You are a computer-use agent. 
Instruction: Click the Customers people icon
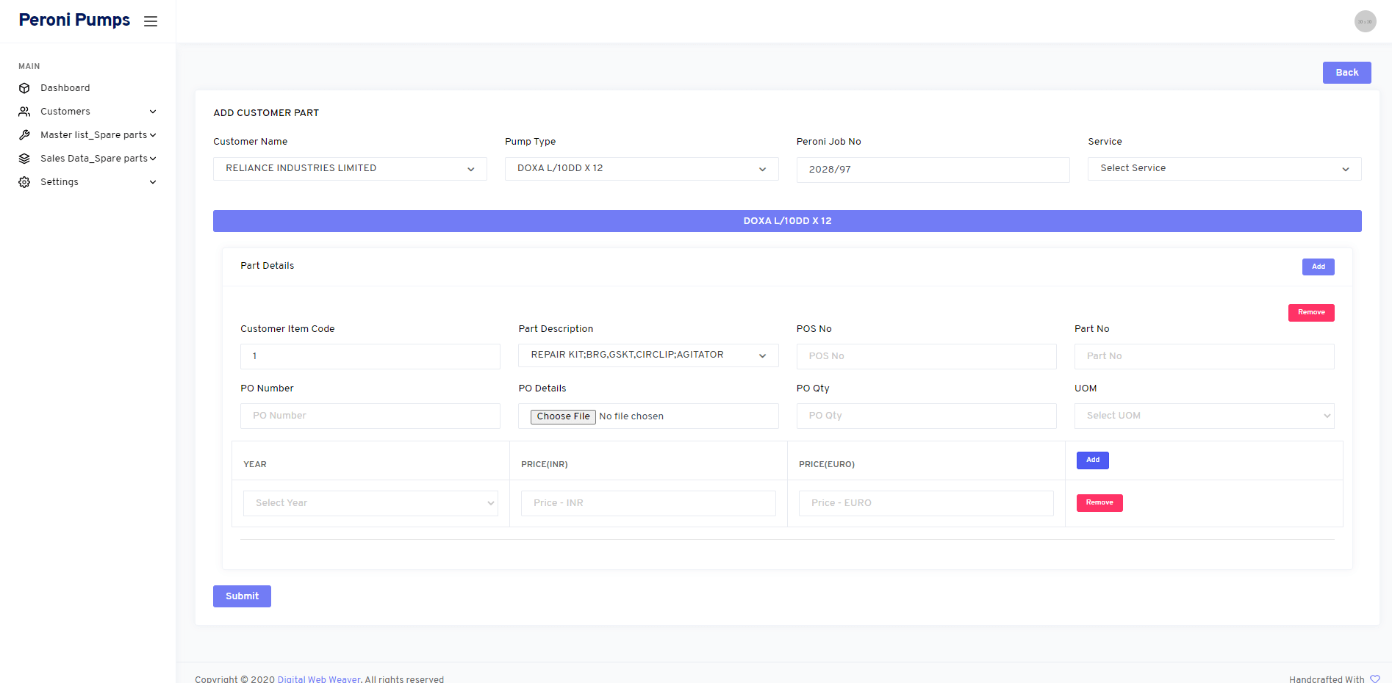click(x=24, y=112)
